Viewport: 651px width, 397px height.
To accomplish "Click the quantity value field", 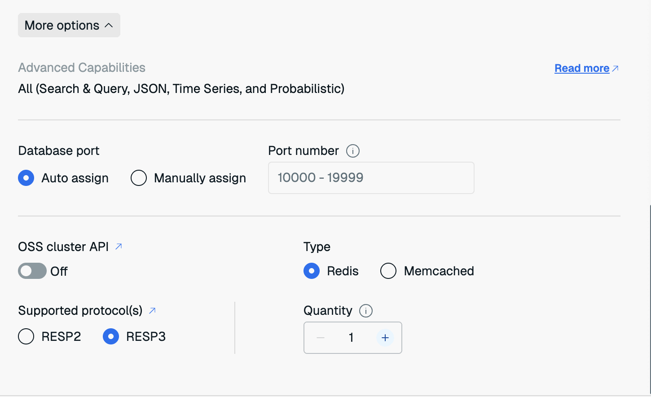I will pyautogui.click(x=352, y=338).
